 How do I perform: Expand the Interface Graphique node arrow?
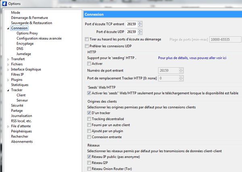pos(8,70)
